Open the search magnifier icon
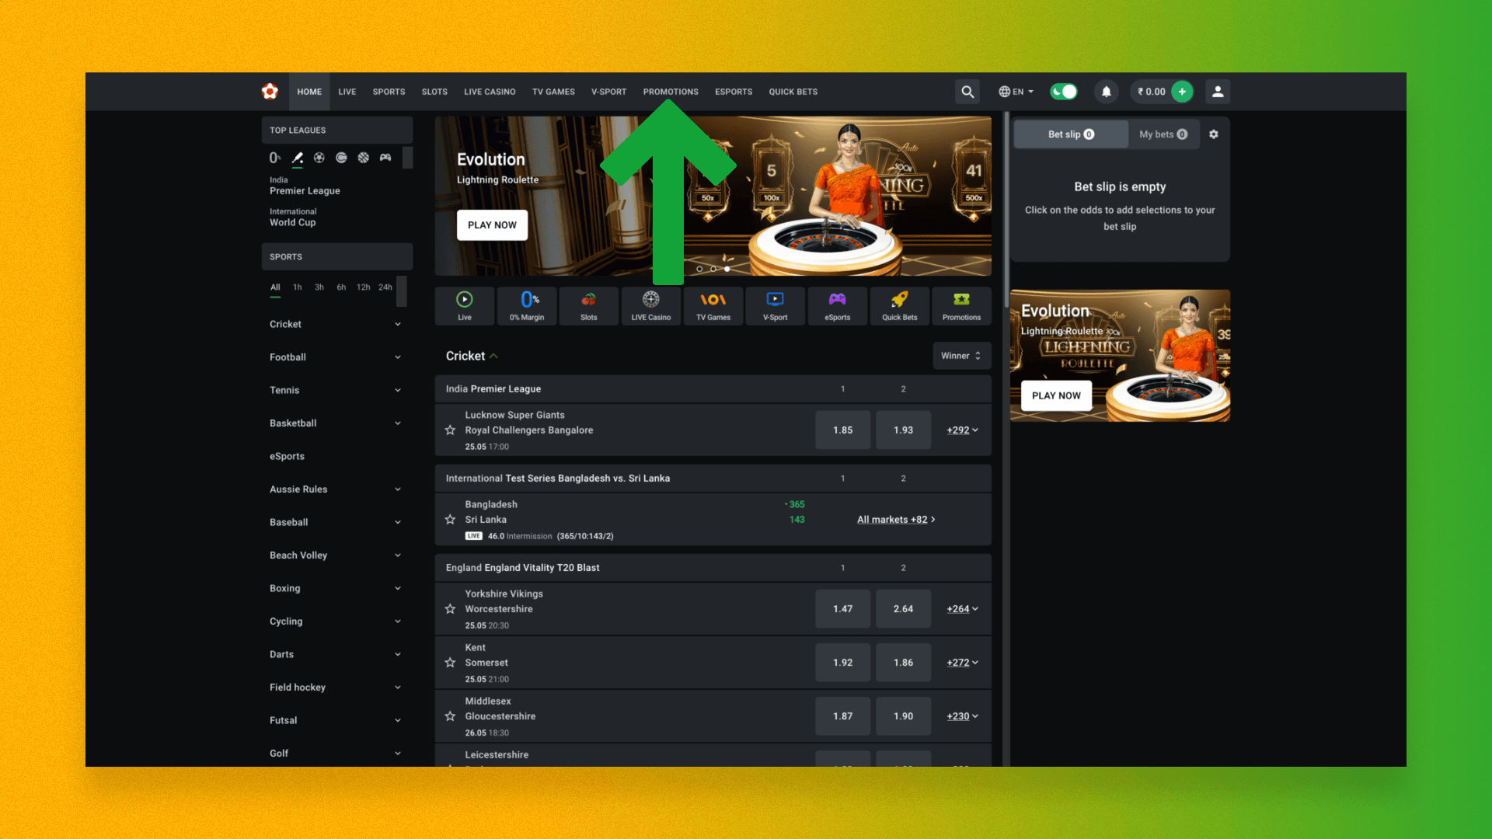This screenshot has width=1492, height=839. pos(967,92)
